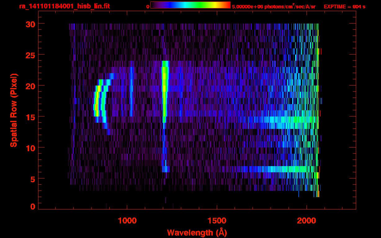Click the colorbar minimum value 0
Viewport: 381px width, 238px height.
click(x=148, y=7)
